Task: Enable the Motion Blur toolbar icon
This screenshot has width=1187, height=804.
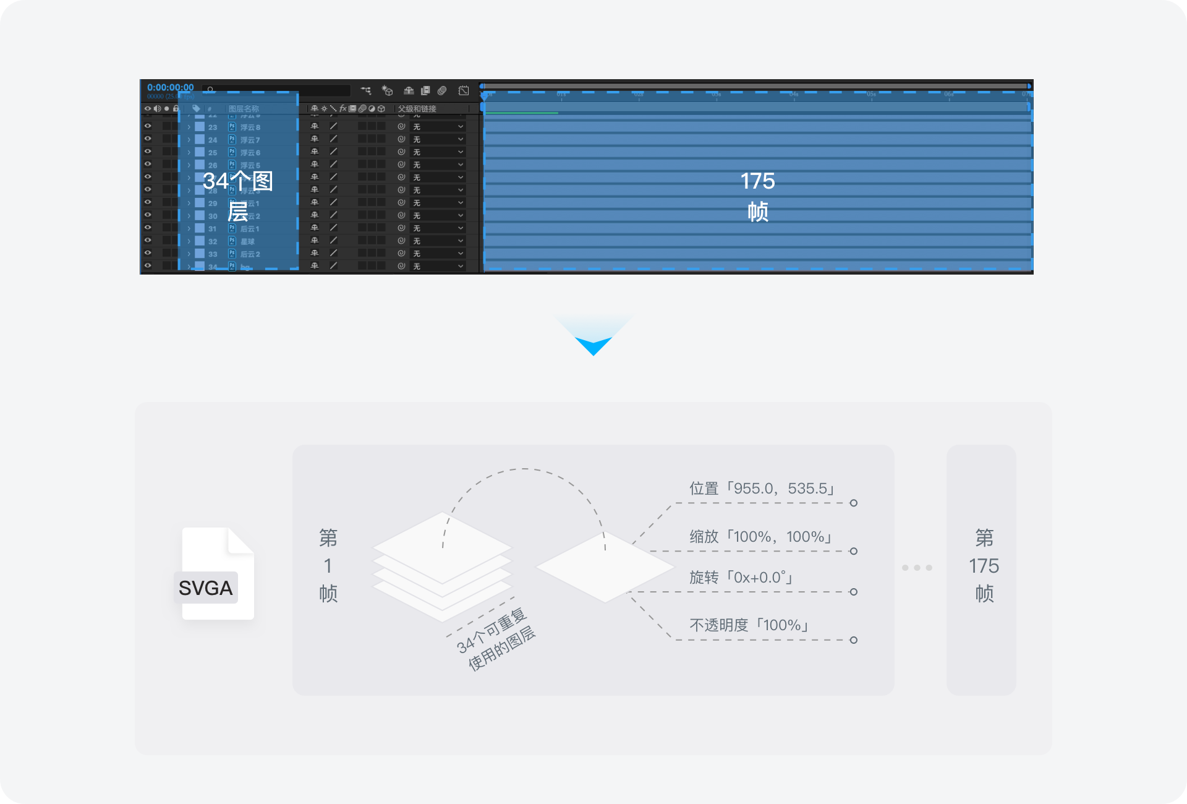Action: [442, 90]
